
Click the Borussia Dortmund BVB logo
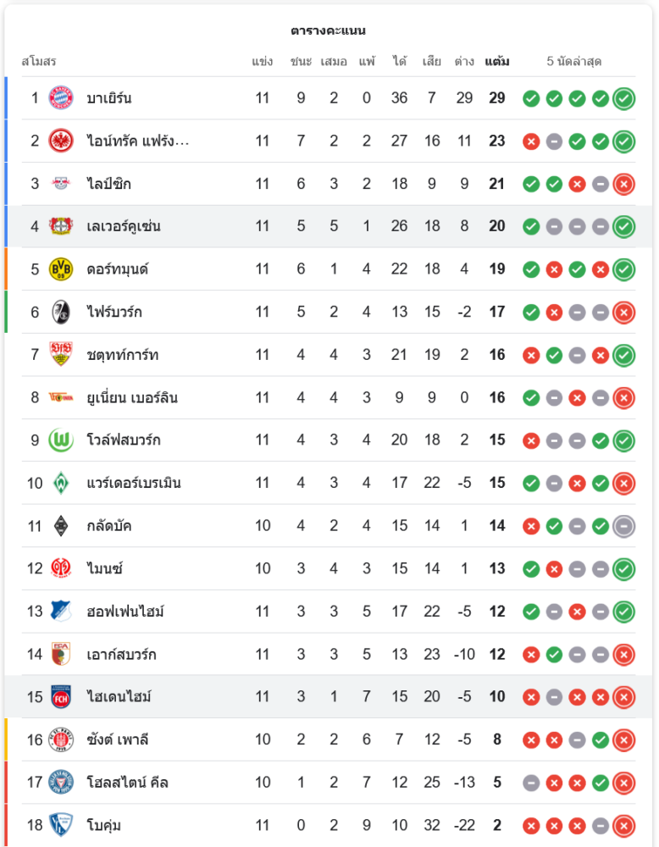coord(61,269)
